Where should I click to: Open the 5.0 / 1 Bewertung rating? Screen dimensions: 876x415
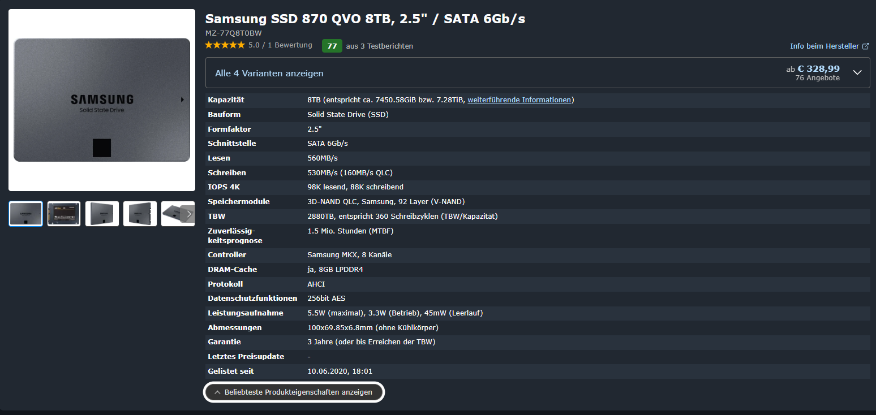(280, 45)
